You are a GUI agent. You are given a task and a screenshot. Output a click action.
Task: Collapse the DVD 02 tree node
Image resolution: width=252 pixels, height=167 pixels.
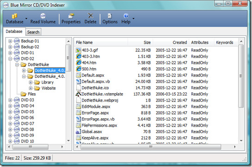coord(10,59)
